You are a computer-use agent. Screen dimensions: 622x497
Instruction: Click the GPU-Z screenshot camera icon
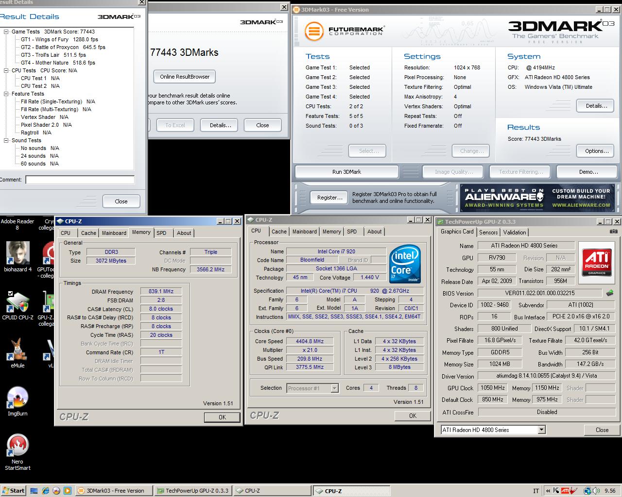tap(613, 232)
